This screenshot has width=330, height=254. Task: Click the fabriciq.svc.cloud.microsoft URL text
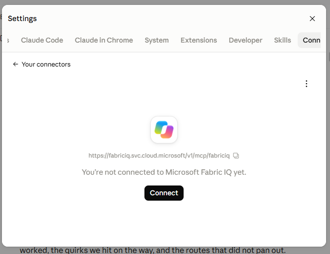click(159, 156)
